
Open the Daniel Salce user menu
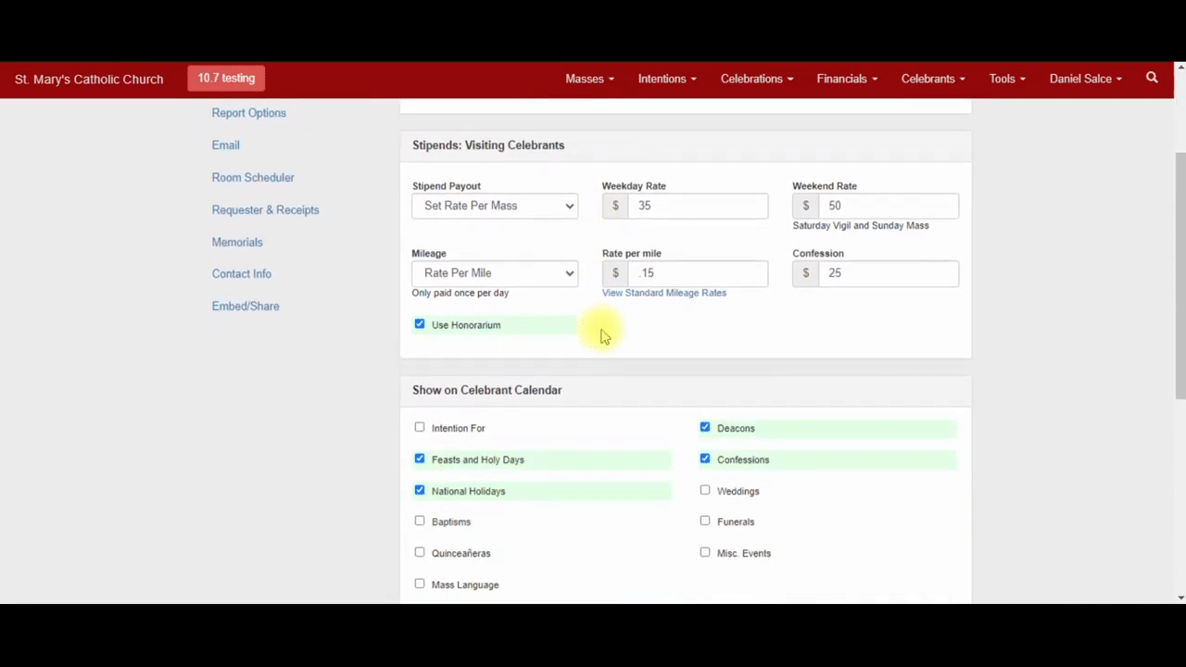pos(1086,79)
